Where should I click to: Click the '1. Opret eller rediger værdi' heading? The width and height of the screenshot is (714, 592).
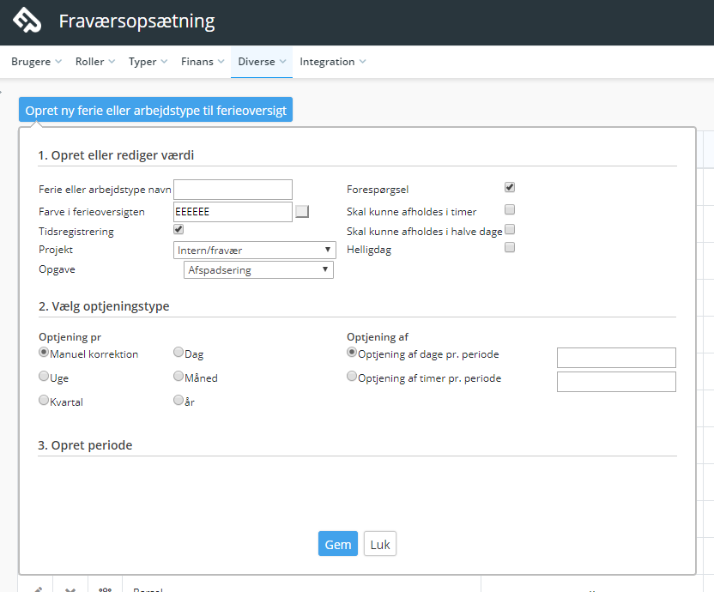pos(116,155)
